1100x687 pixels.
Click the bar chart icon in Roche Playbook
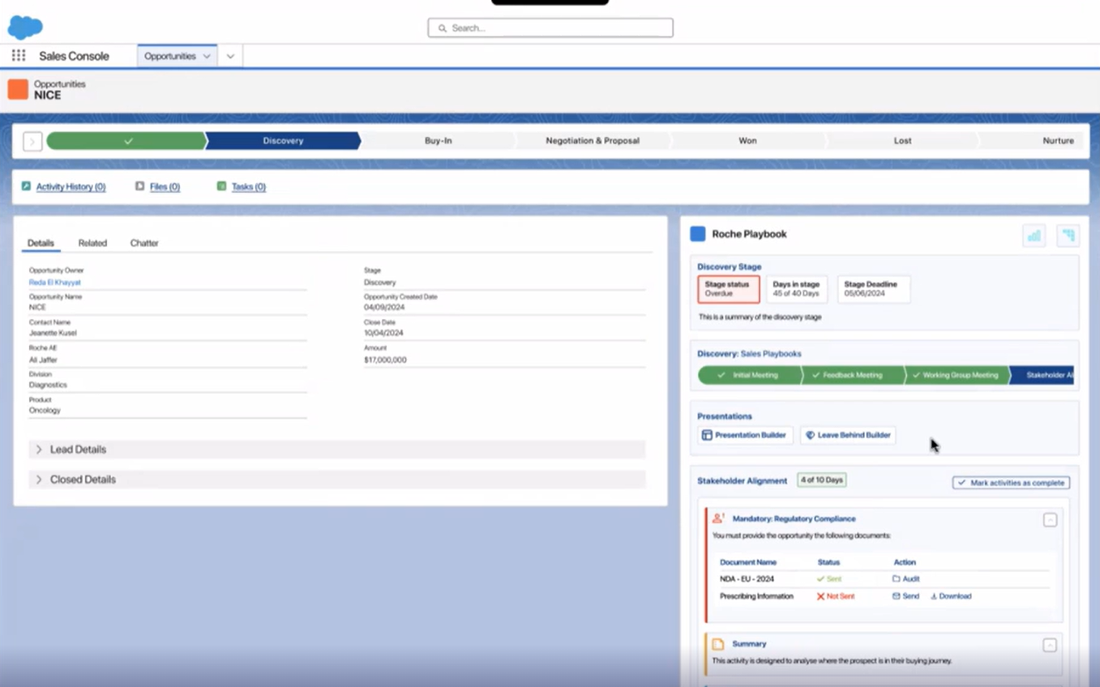(x=1034, y=236)
